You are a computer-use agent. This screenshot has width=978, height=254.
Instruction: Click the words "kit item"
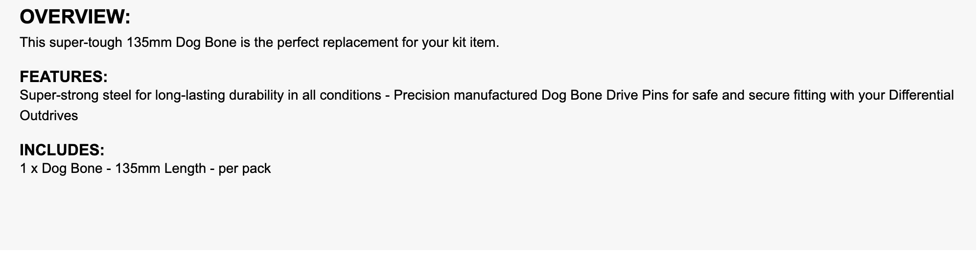471,42
